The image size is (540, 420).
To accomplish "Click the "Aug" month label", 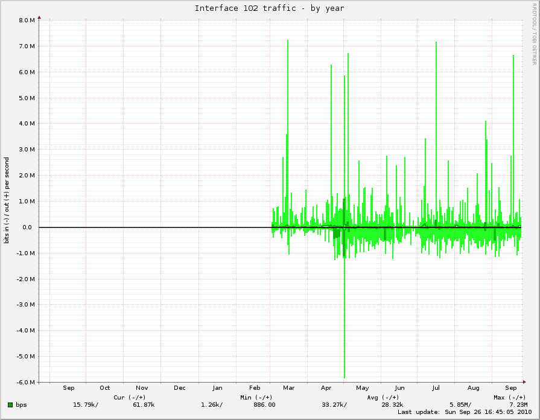I will pyautogui.click(x=473, y=388).
